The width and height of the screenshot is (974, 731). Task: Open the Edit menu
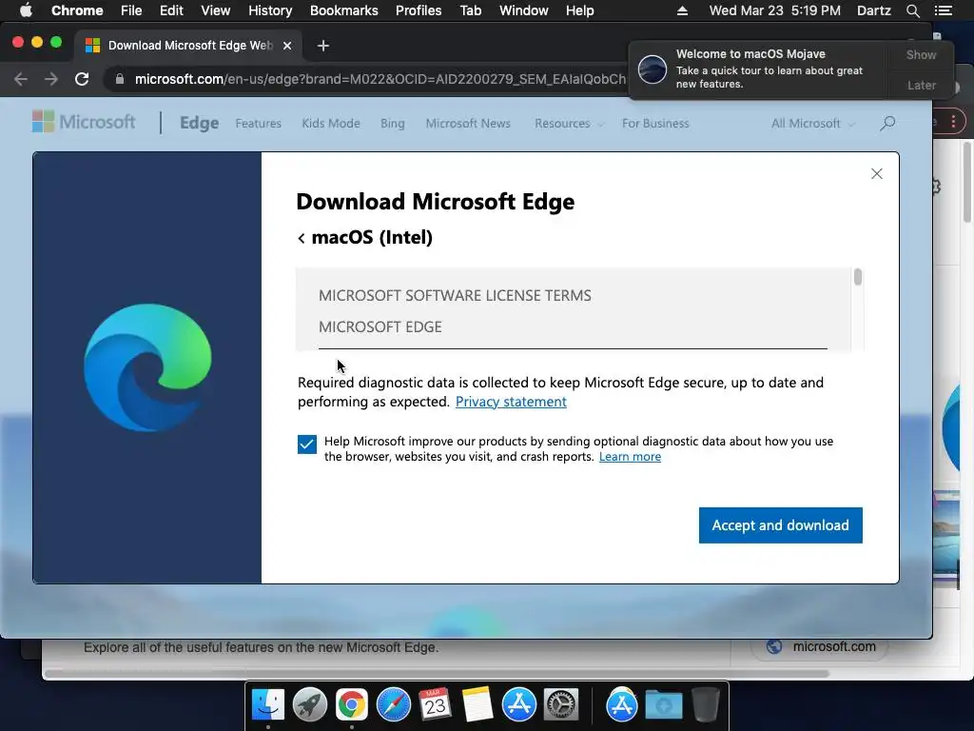coord(171,10)
